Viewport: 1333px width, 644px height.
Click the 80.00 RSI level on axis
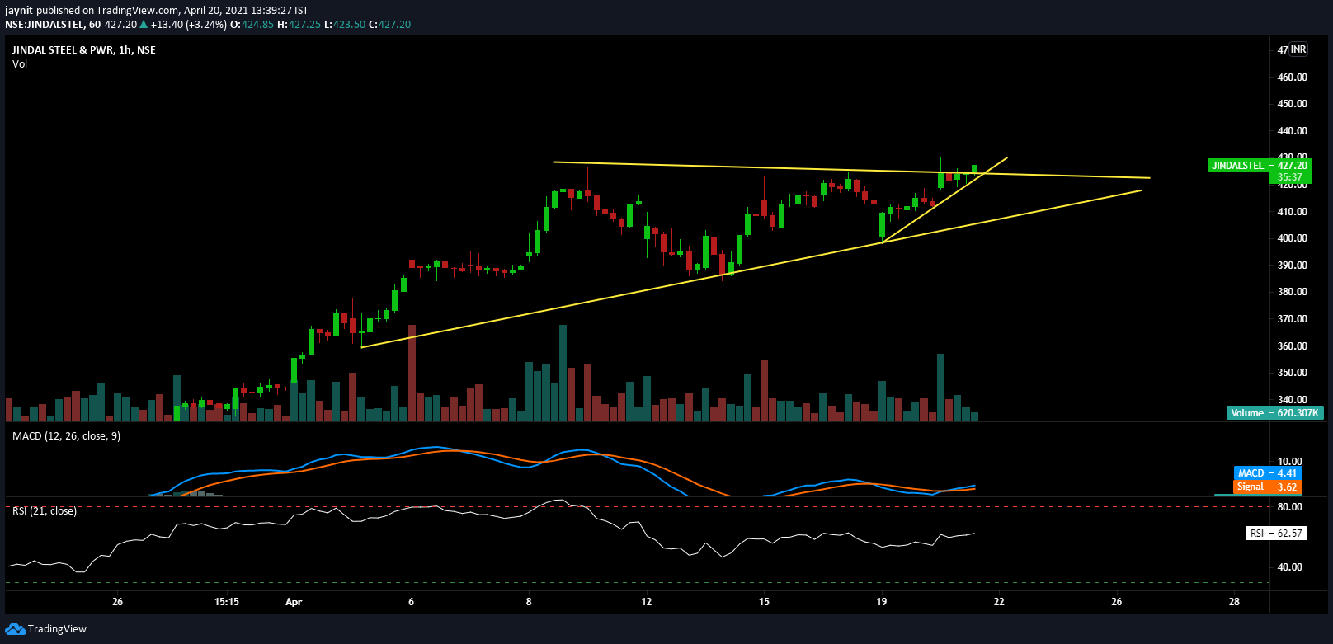[x=1289, y=507]
